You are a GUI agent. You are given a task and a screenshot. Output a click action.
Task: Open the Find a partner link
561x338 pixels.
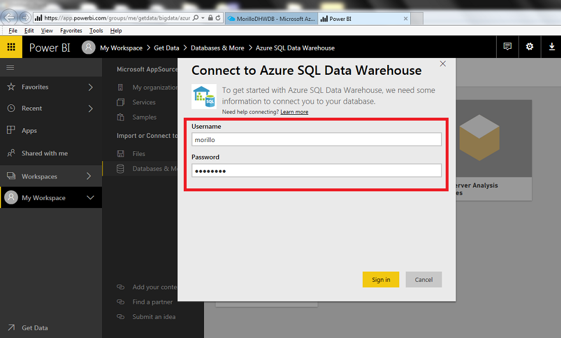[152, 302]
